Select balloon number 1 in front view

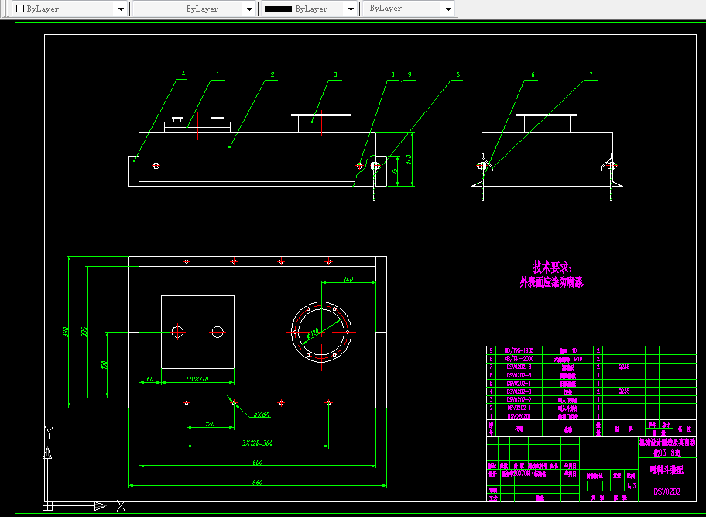tap(218, 74)
